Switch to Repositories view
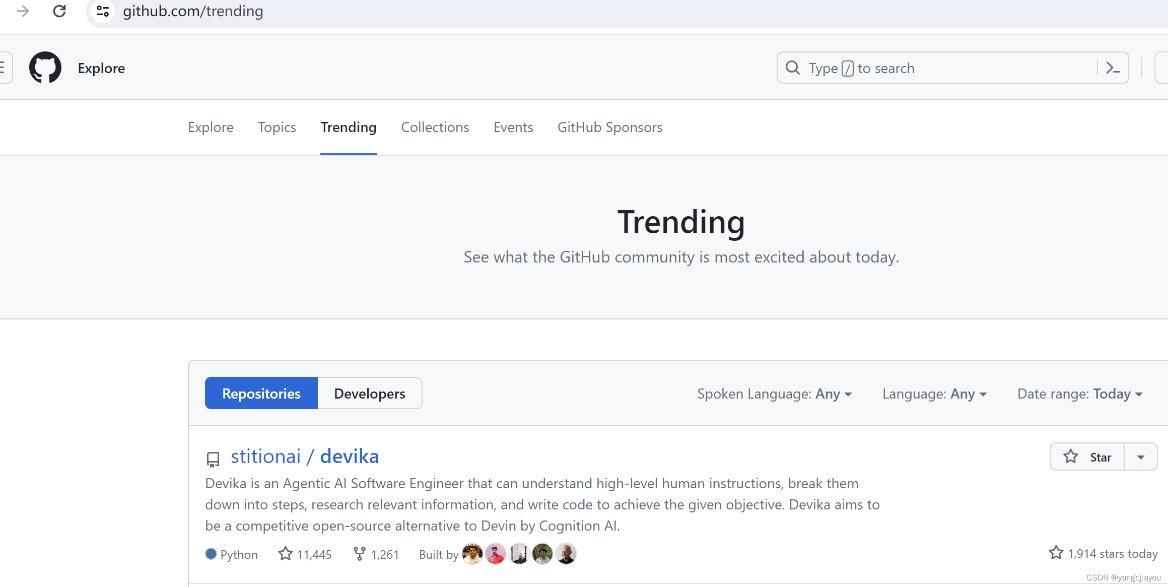 [261, 393]
